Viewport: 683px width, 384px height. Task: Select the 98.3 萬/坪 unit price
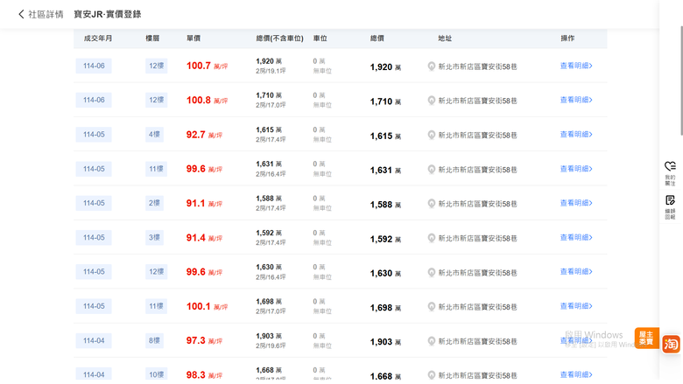pyautogui.click(x=204, y=375)
